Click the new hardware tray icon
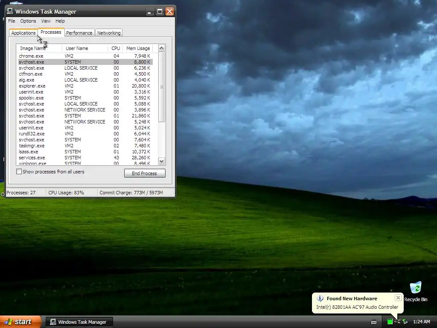Screen dimensions: 437x328 [397, 322]
